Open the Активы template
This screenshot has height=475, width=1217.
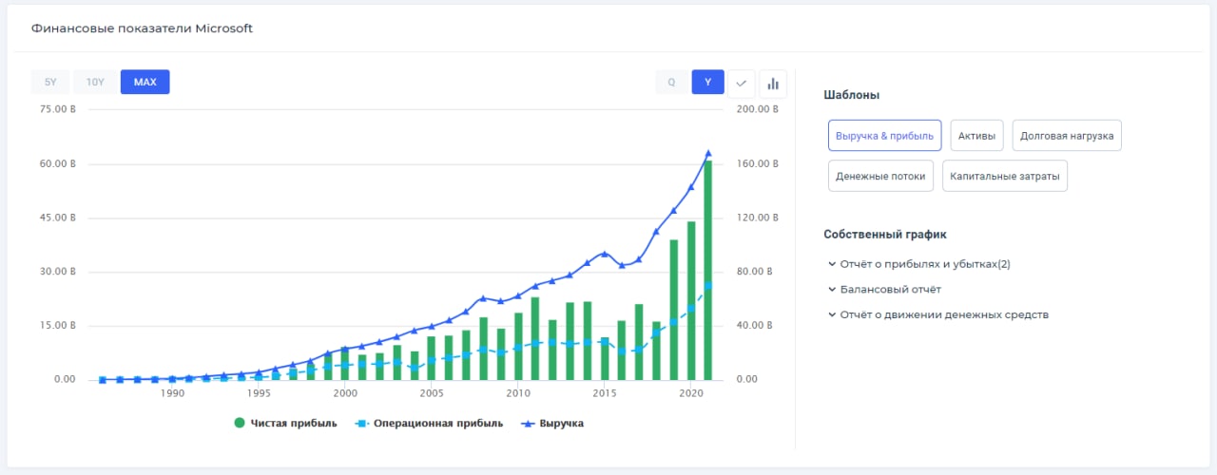(976, 136)
